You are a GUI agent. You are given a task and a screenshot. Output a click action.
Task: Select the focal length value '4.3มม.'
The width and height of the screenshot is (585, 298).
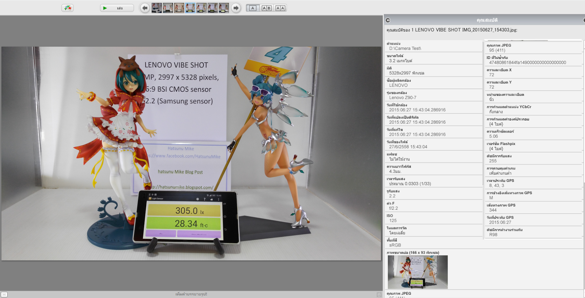pyautogui.click(x=395, y=171)
